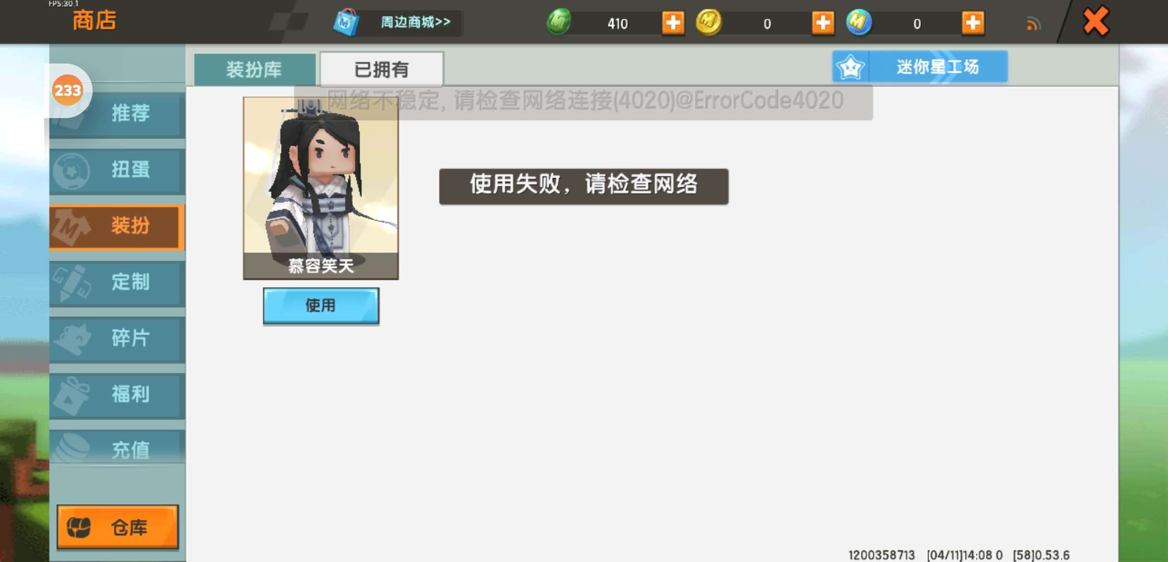
Task: Click the plus next to blue coin currency
Action: point(972,23)
